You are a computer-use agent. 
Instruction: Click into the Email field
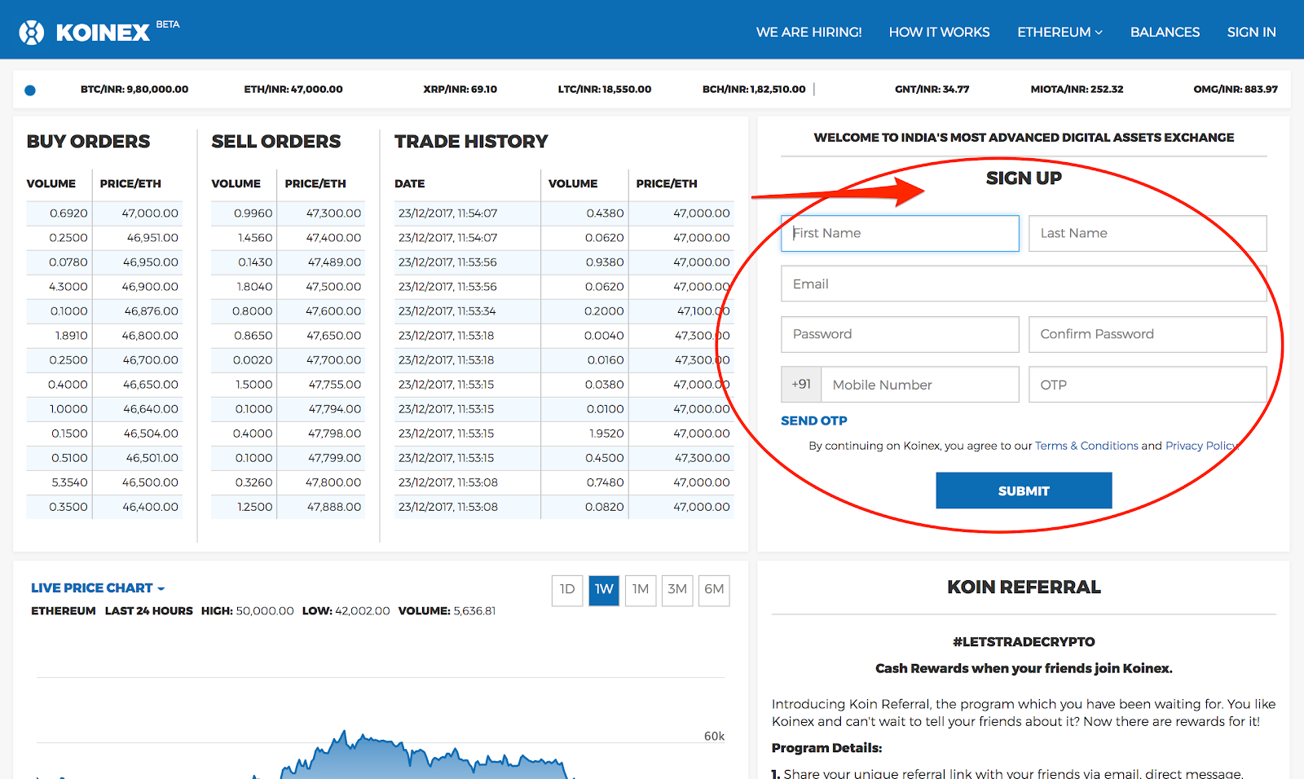click(x=1024, y=284)
